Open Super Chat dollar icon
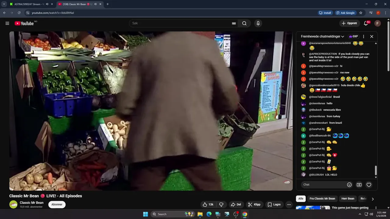This screenshot has height=219, width=390. pos(359,185)
